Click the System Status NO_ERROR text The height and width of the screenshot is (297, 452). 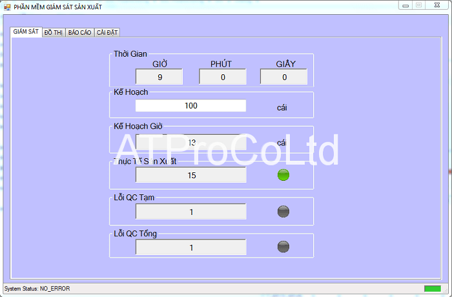pos(37,288)
